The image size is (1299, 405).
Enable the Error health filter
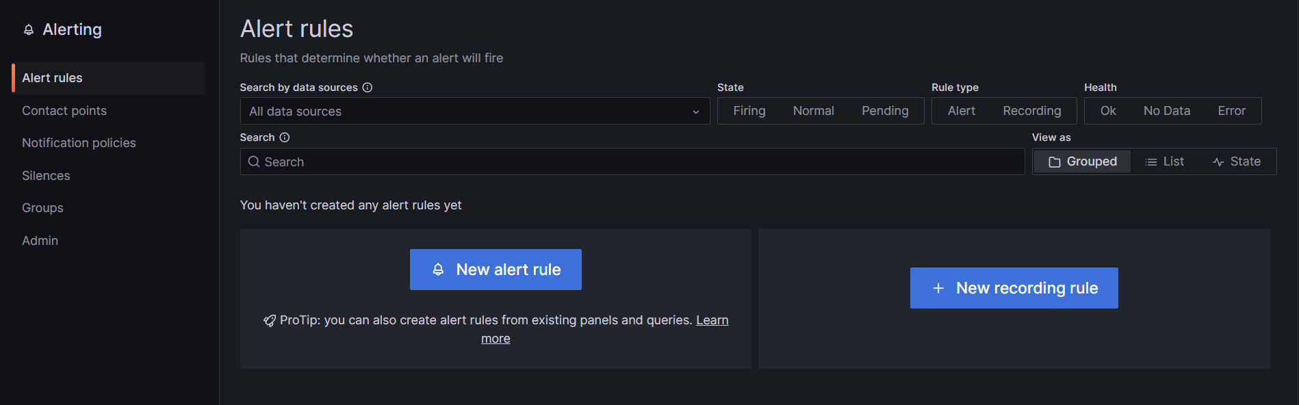point(1231,110)
